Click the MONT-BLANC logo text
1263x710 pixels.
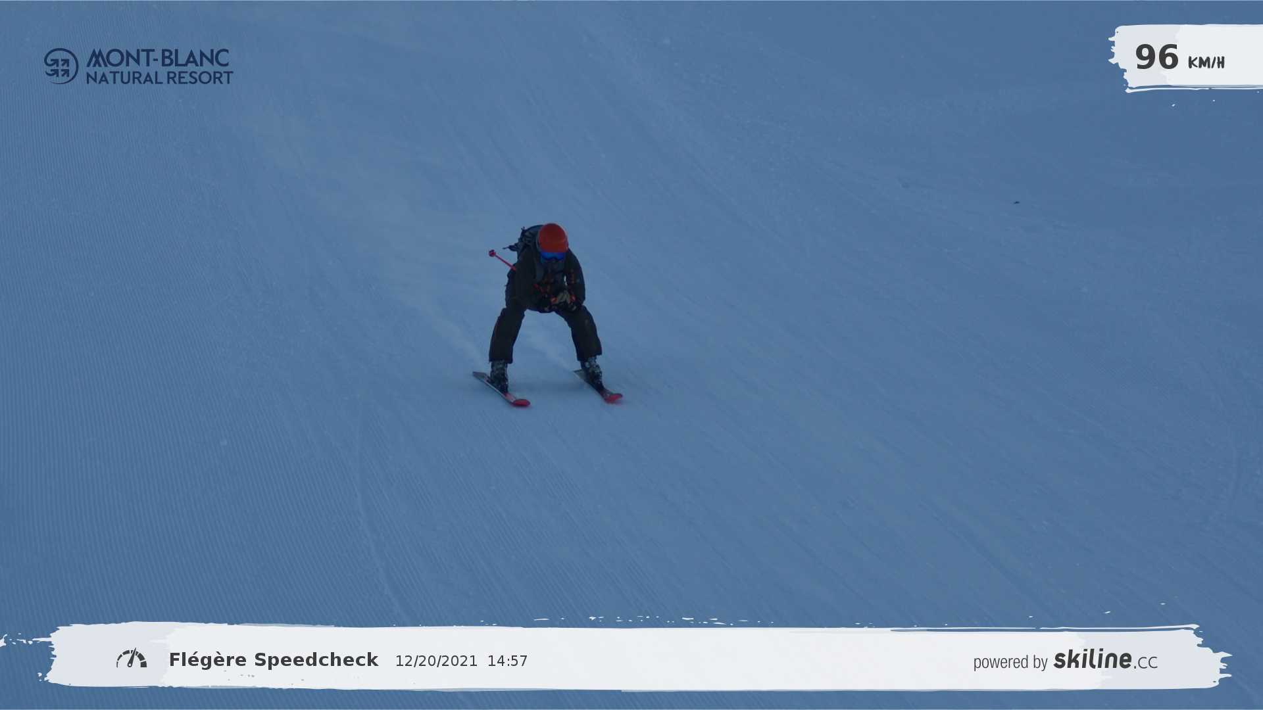tap(158, 58)
